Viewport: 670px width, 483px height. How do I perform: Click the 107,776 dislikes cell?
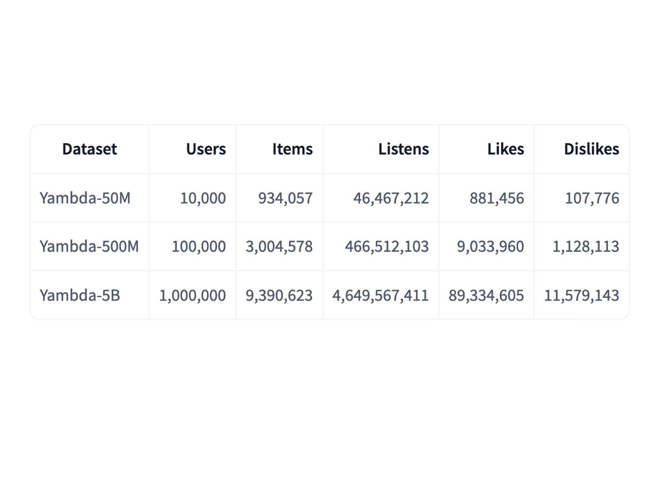(592, 198)
